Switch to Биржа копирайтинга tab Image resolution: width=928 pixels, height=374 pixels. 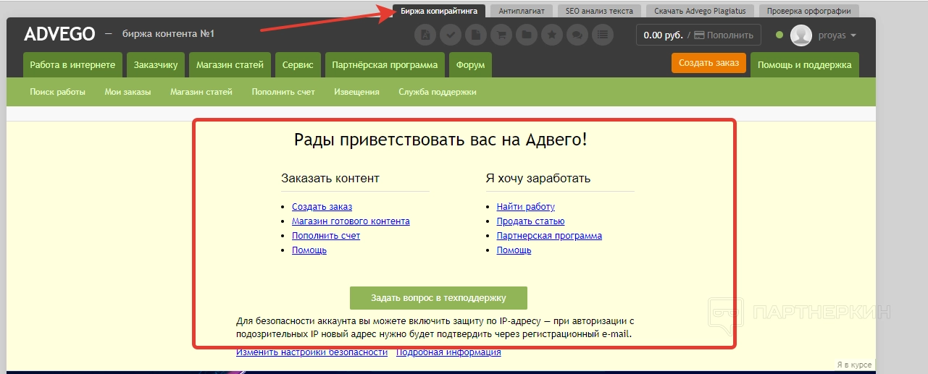point(439,11)
